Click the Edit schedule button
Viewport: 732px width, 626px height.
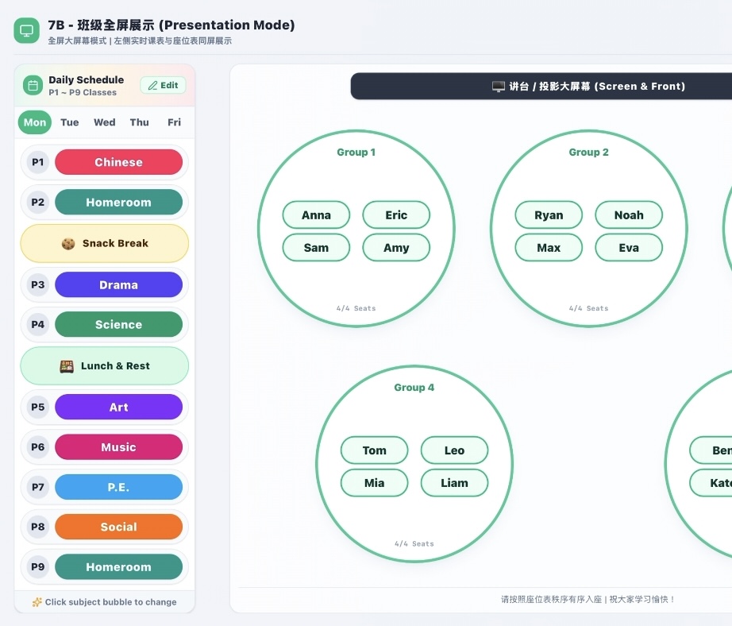tap(163, 86)
